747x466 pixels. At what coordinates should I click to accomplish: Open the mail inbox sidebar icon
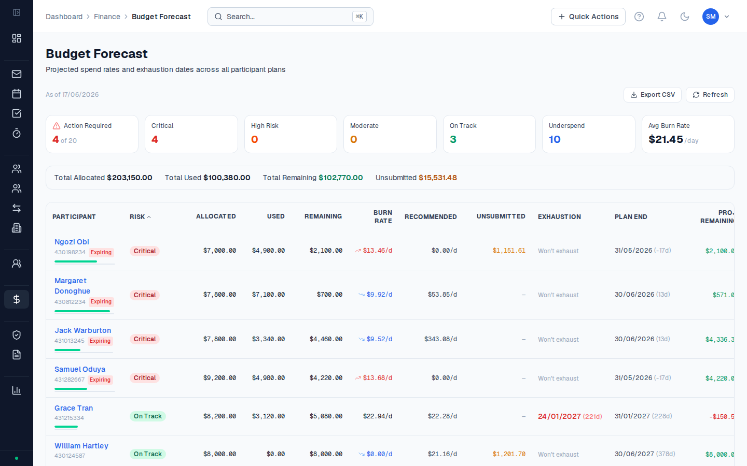tap(17, 74)
